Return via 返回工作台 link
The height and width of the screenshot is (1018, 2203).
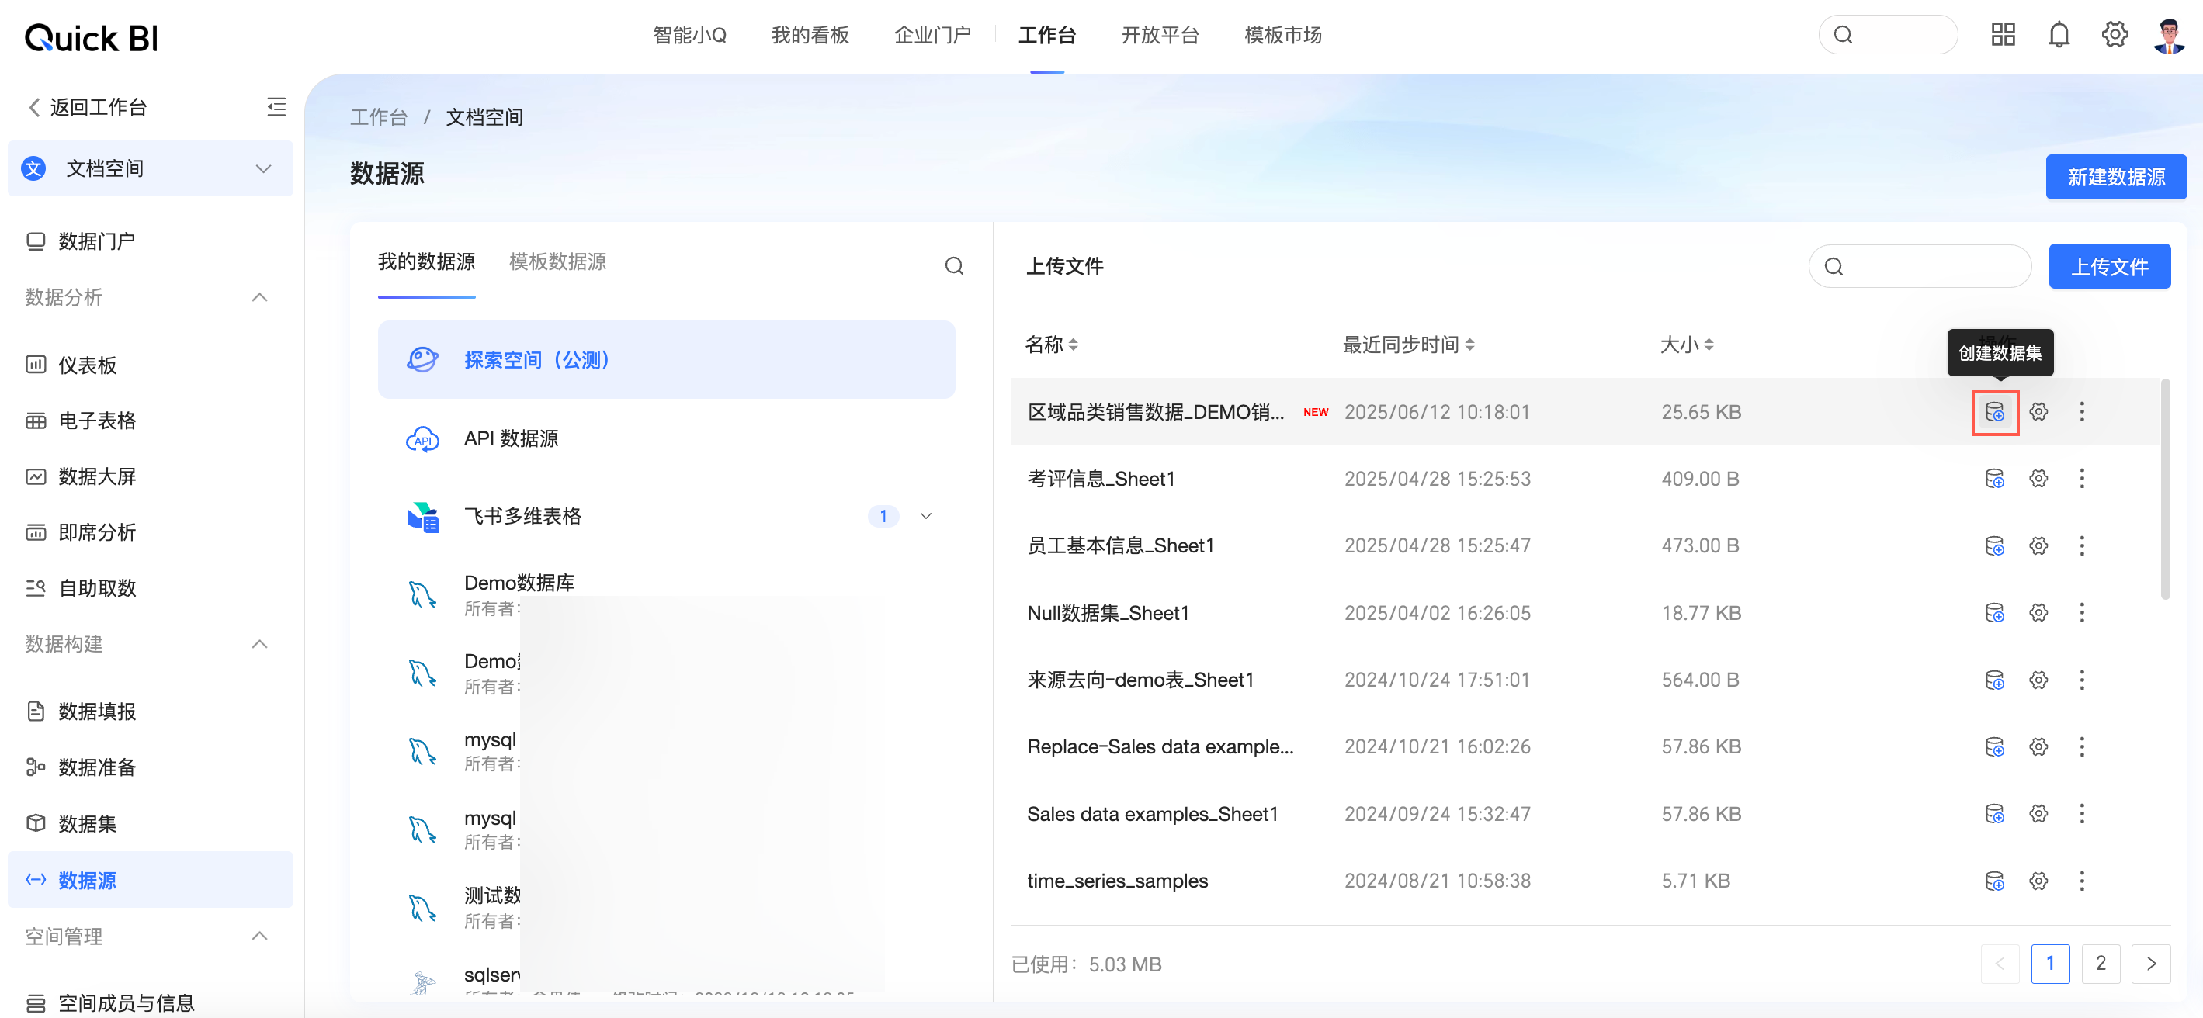point(88,107)
